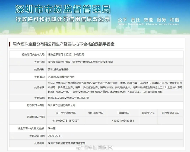Click the column header 工商登记码
The height and width of the screenshot is (152, 190).
123,113
